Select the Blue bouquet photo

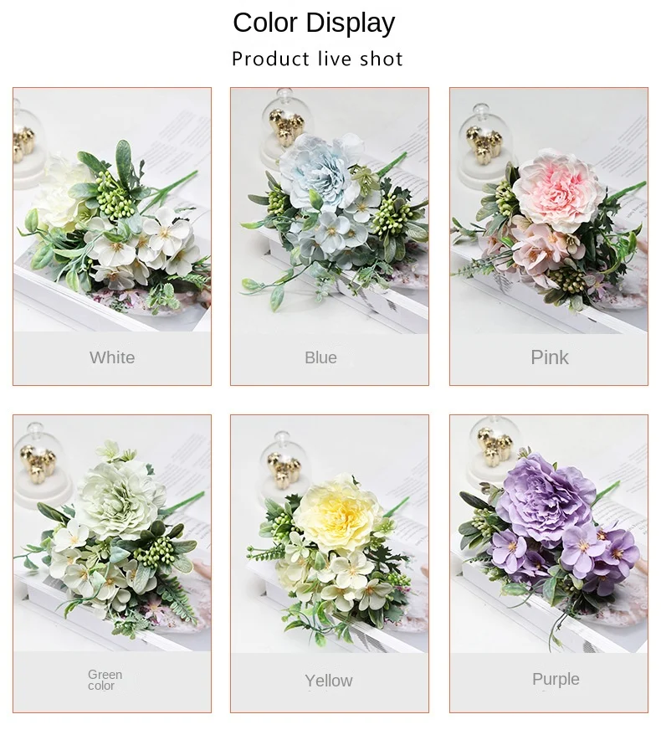(330, 210)
